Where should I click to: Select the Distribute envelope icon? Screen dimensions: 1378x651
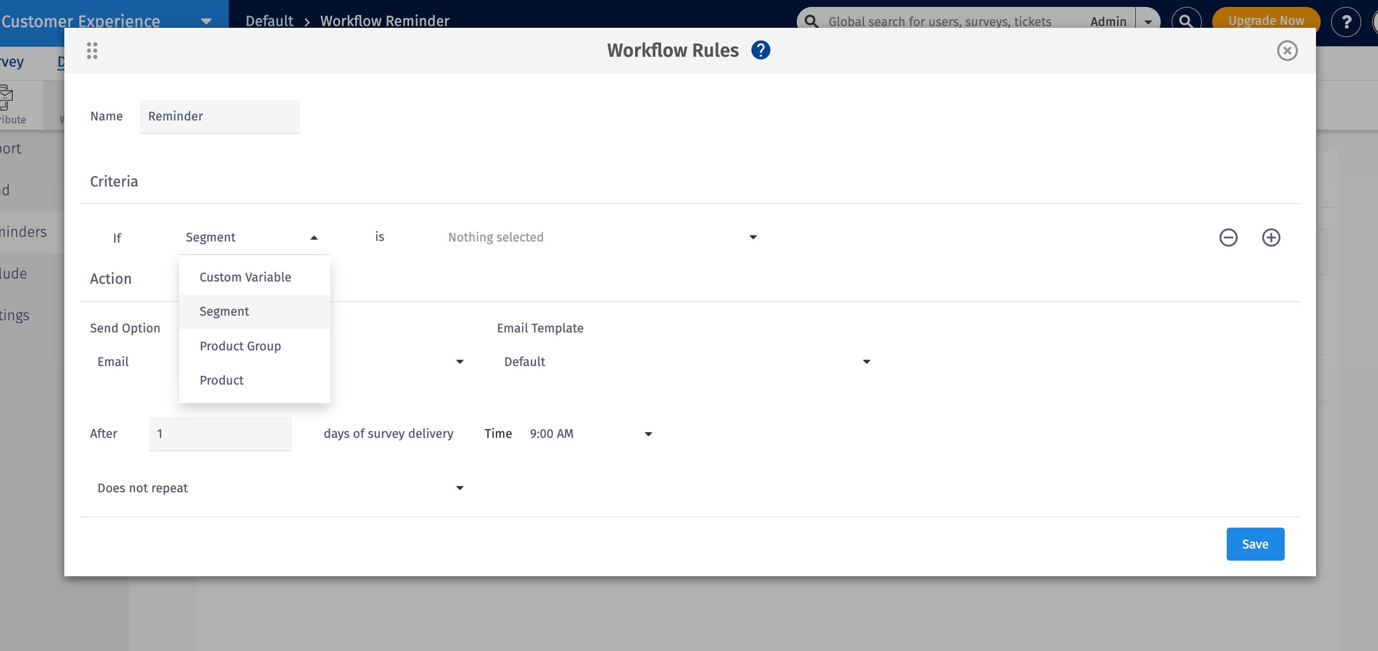pyautogui.click(x=6, y=97)
